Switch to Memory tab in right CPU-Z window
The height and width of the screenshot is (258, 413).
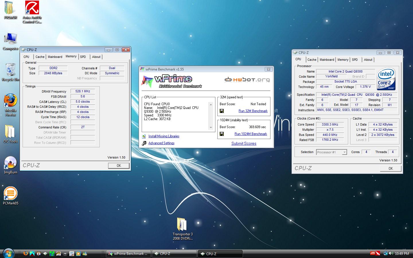[343, 60]
